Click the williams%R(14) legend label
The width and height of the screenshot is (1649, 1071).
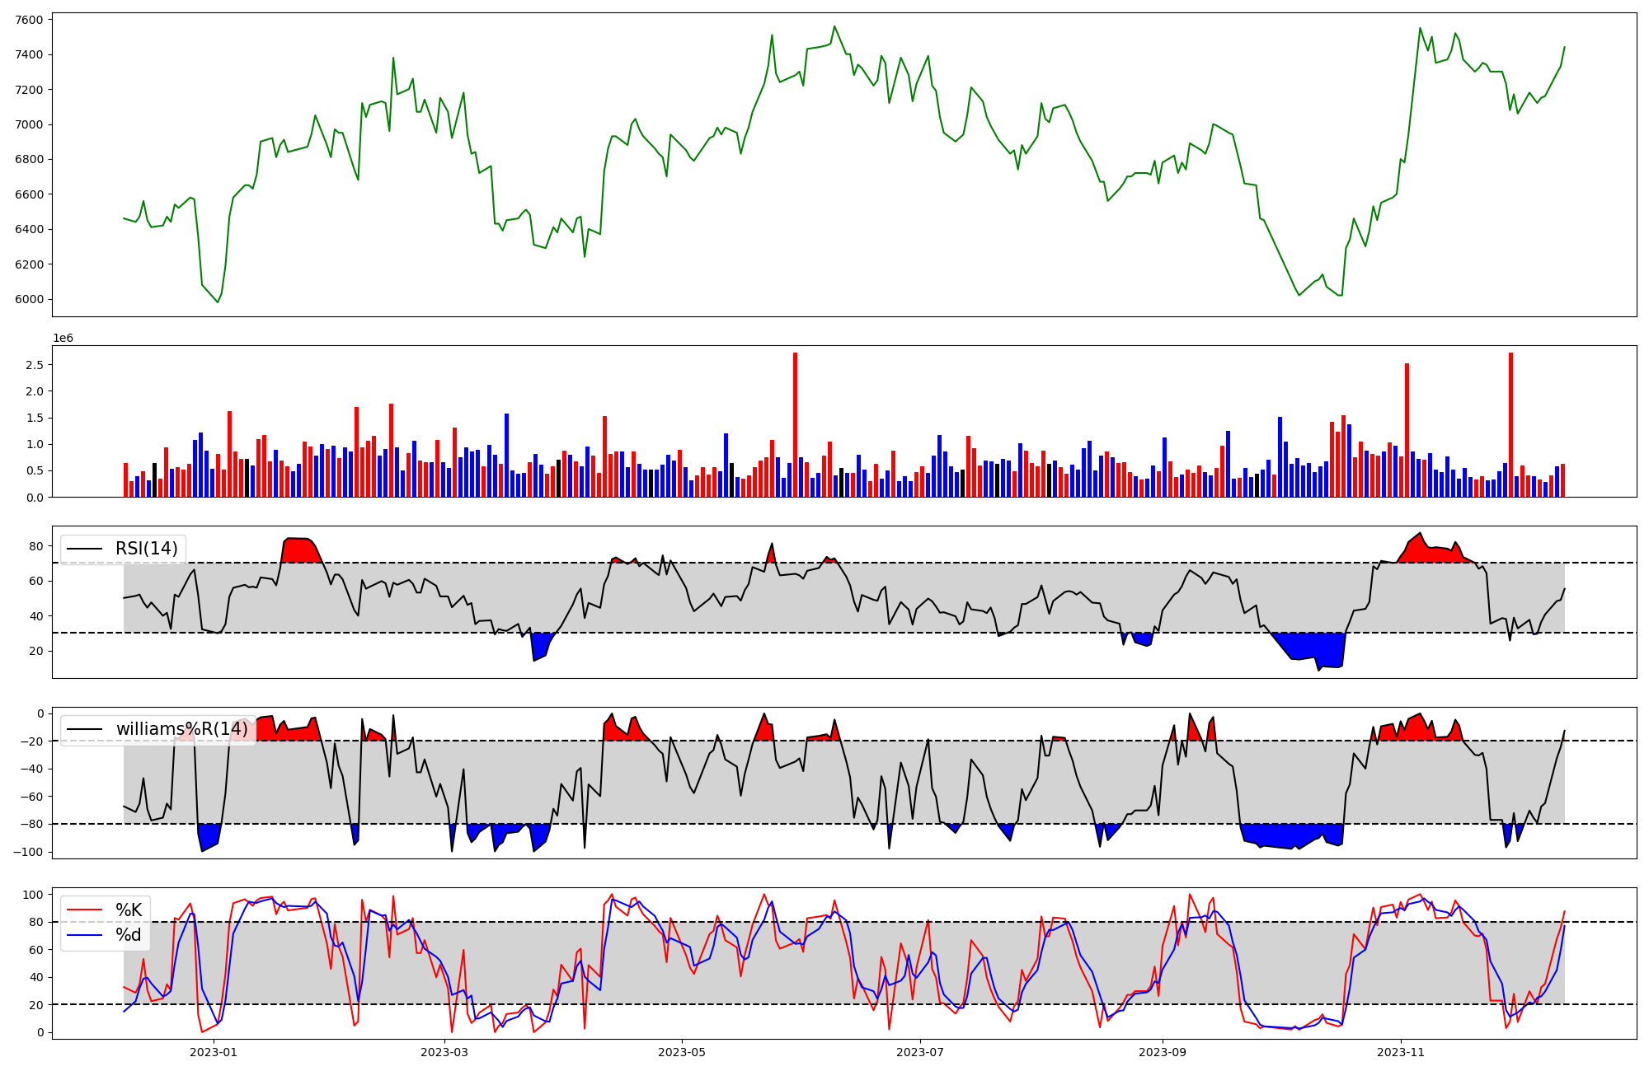pos(181,729)
